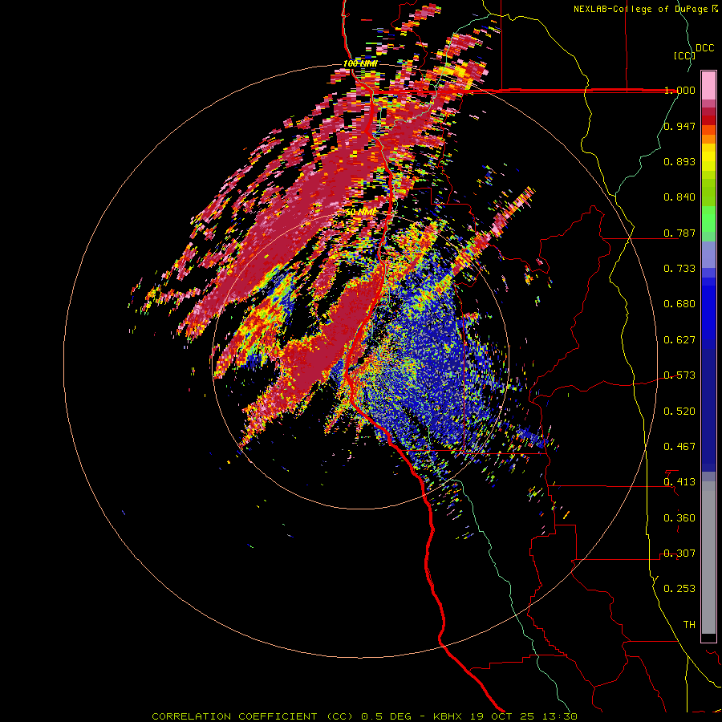Select the 0.680 legend value

679,304
